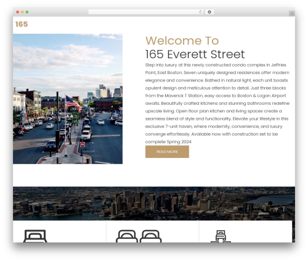Click the download icon beside address bar
The height and width of the screenshot is (261, 308).
[x=209, y=12]
